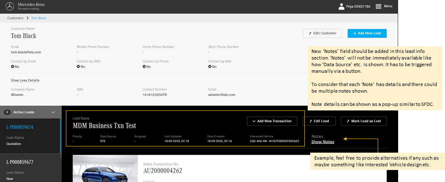445x182 pixels.
Task: Click contact number +61412345678
Action: pos(154,95)
